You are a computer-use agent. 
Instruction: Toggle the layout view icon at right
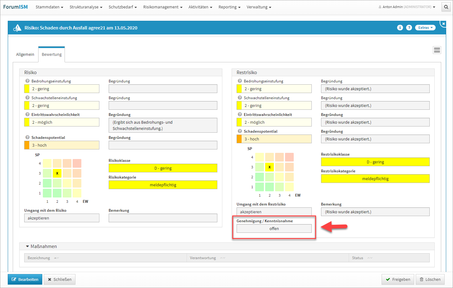point(437,50)
